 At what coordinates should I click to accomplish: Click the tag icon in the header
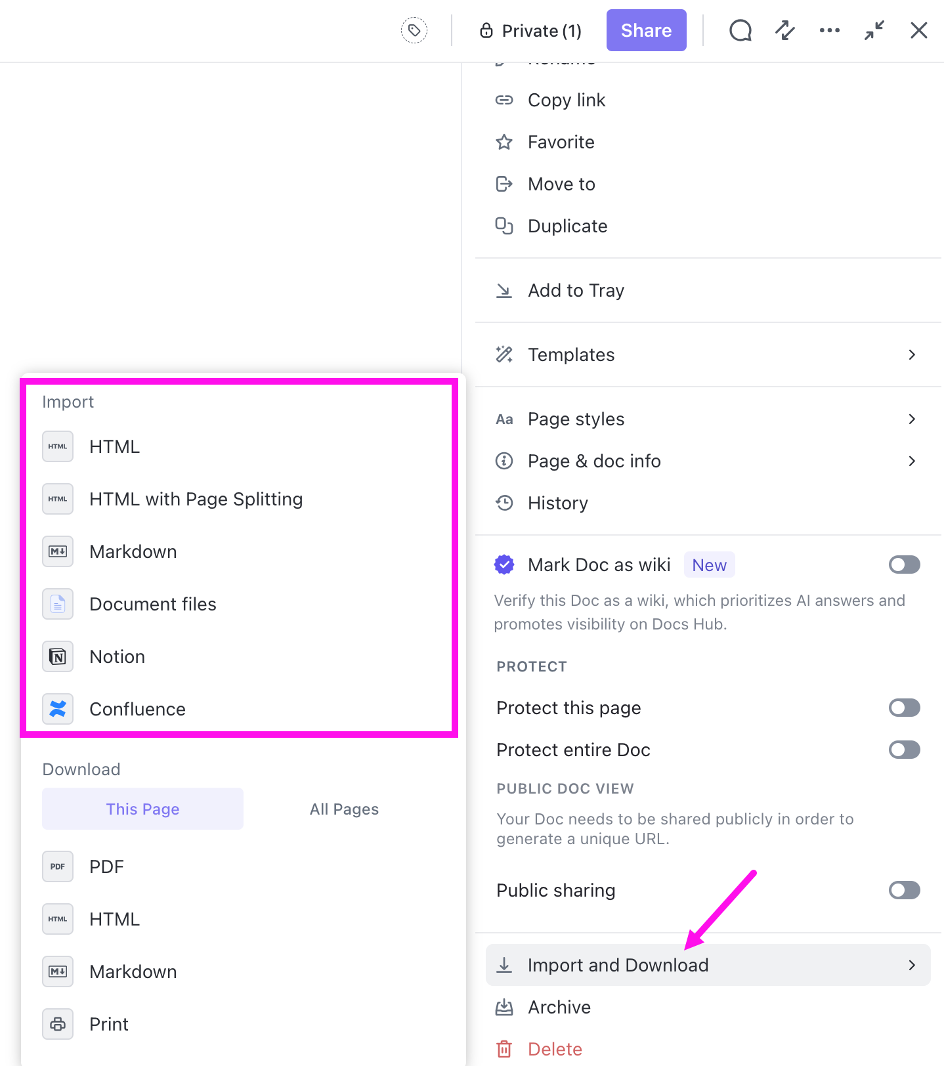[414, 30]
